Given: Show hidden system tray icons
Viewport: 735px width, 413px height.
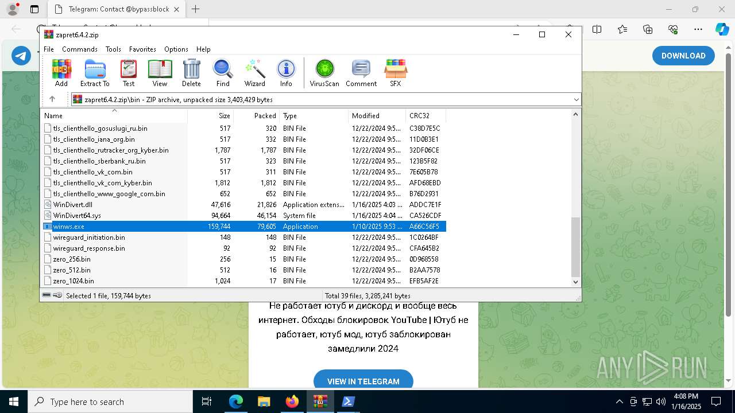Looking at the screenshot, I should click(x=619, y=402).
